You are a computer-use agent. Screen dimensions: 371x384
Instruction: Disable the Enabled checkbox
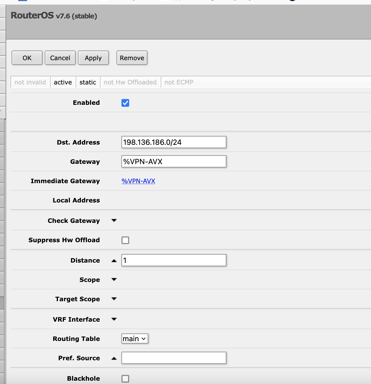(x=125, y=103)
